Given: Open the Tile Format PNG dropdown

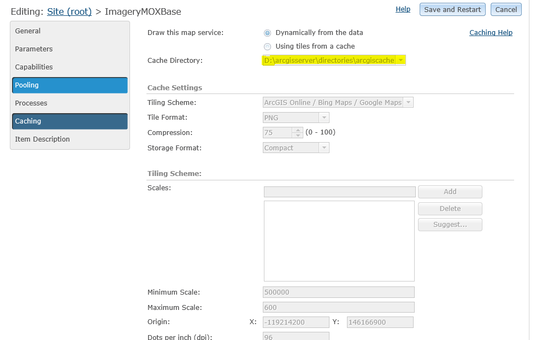Looking at the screenshot, I should click(x=324, y=118).
